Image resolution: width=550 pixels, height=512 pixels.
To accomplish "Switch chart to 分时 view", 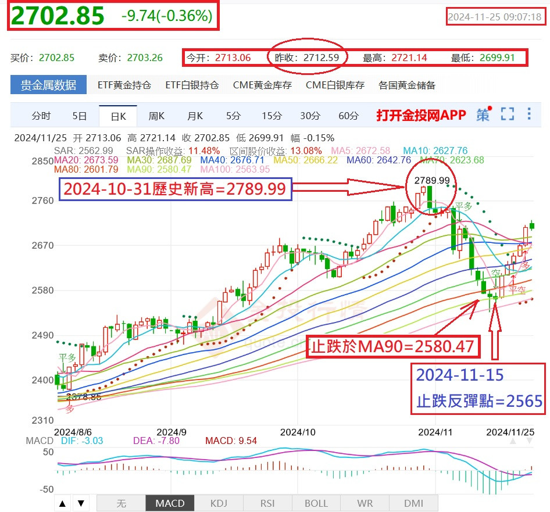I will click(x=41, y=116).
